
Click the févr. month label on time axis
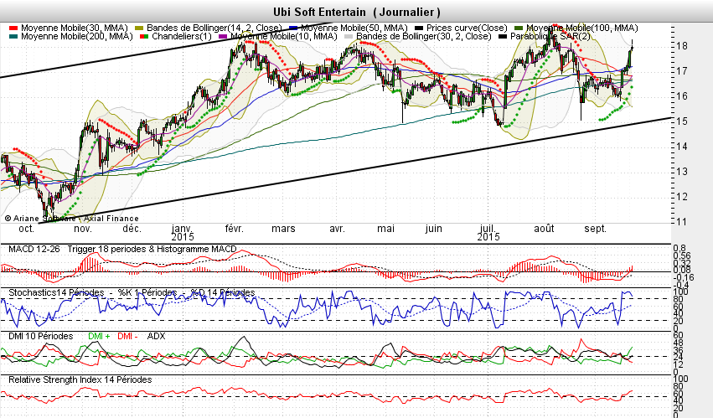click(235, 229)
